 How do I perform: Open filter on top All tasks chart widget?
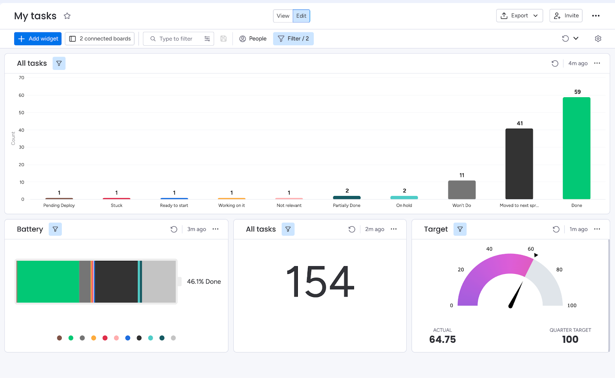point(59,63)
